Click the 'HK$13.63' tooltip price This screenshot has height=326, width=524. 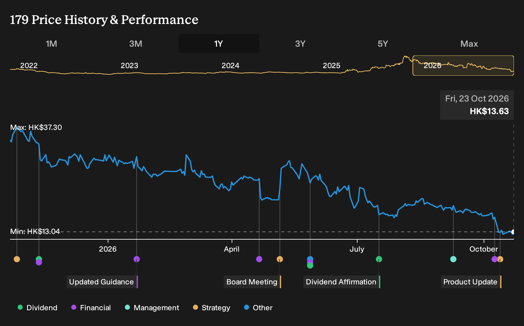click(x=489, y=111)
